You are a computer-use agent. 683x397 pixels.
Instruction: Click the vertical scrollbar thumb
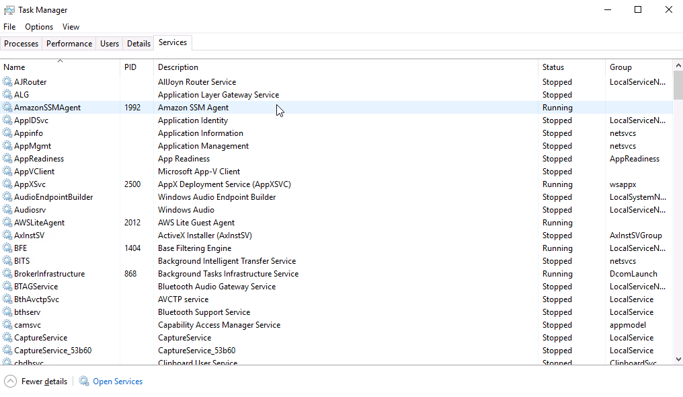(678, 85)
